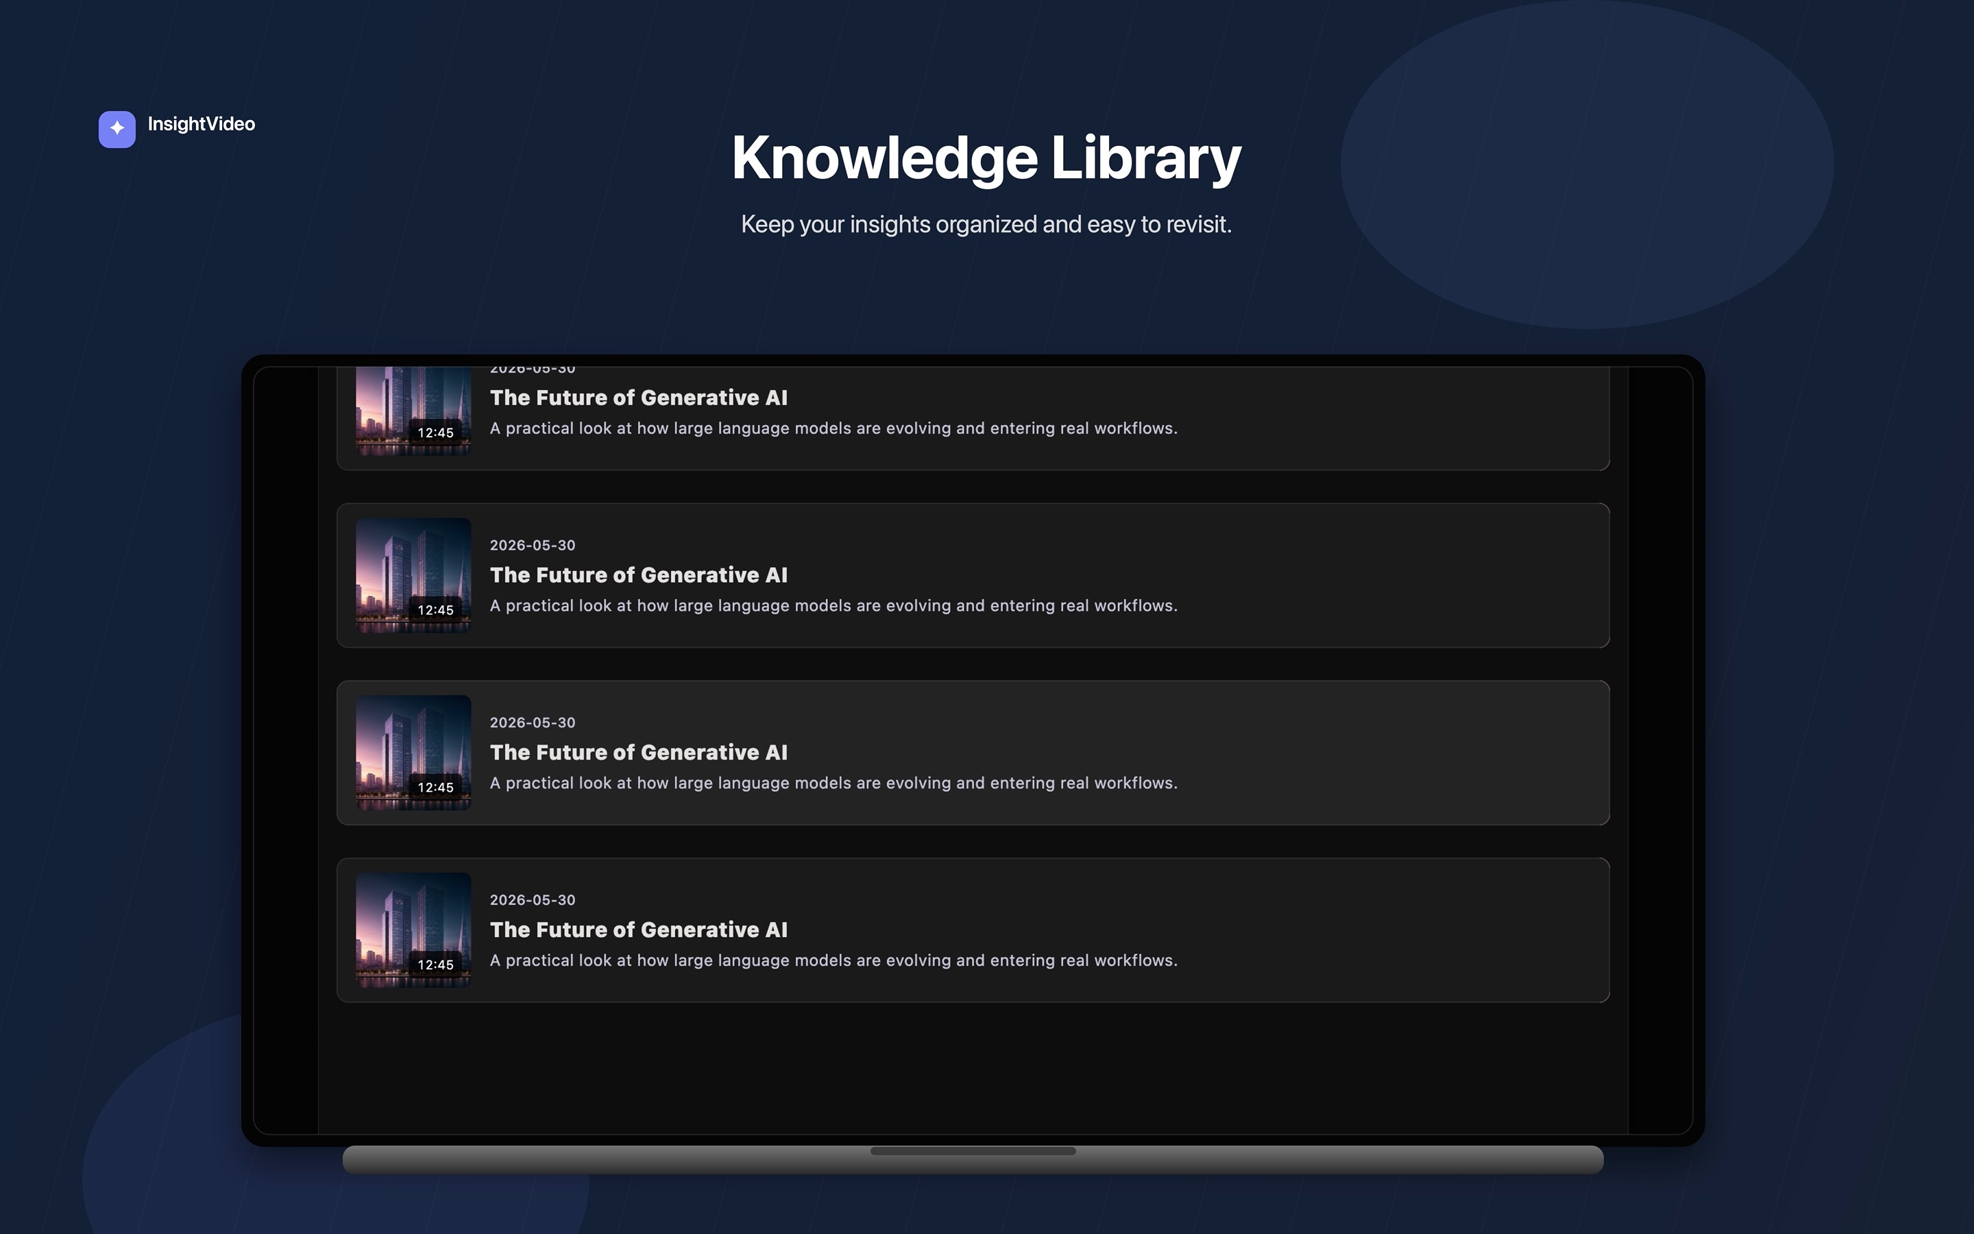
Task: Select the Knowledge Library heading
Action: tap(986, 158)
